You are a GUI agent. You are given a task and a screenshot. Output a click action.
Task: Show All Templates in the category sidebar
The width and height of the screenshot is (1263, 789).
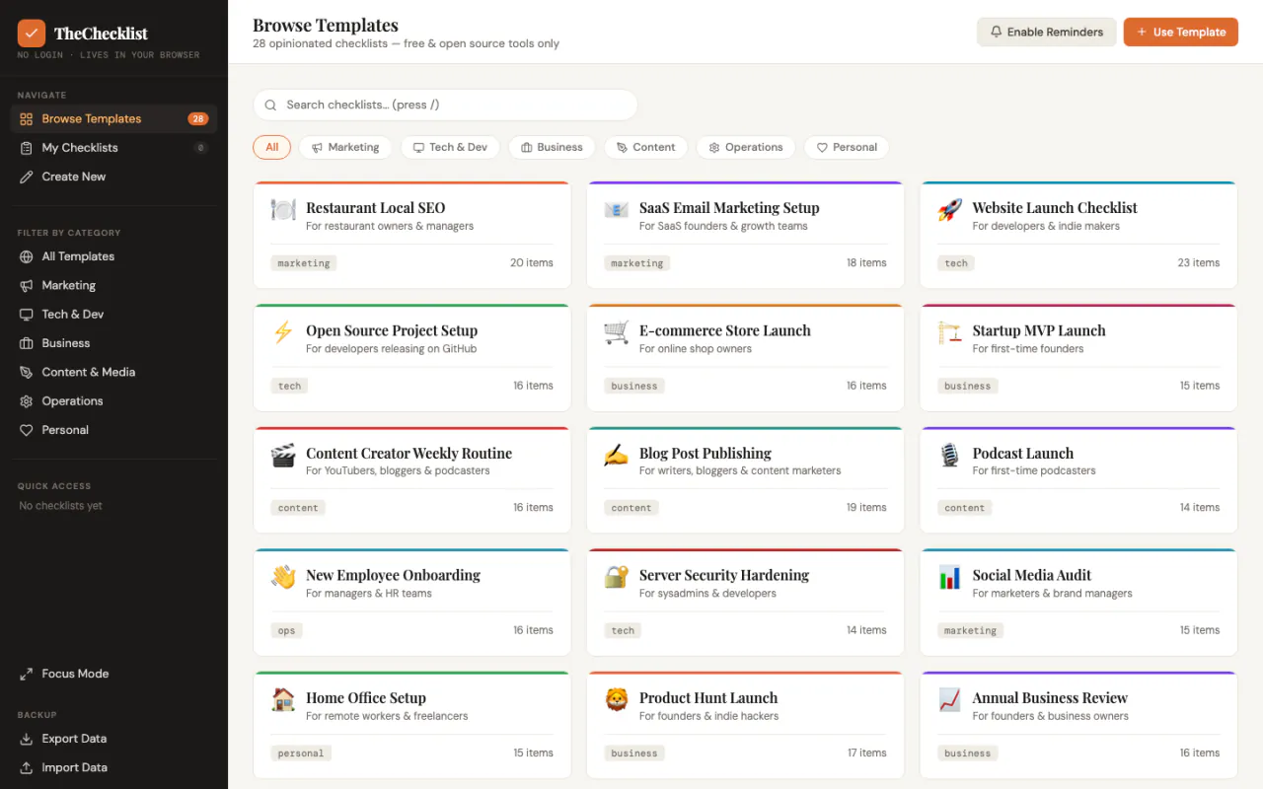113,256
